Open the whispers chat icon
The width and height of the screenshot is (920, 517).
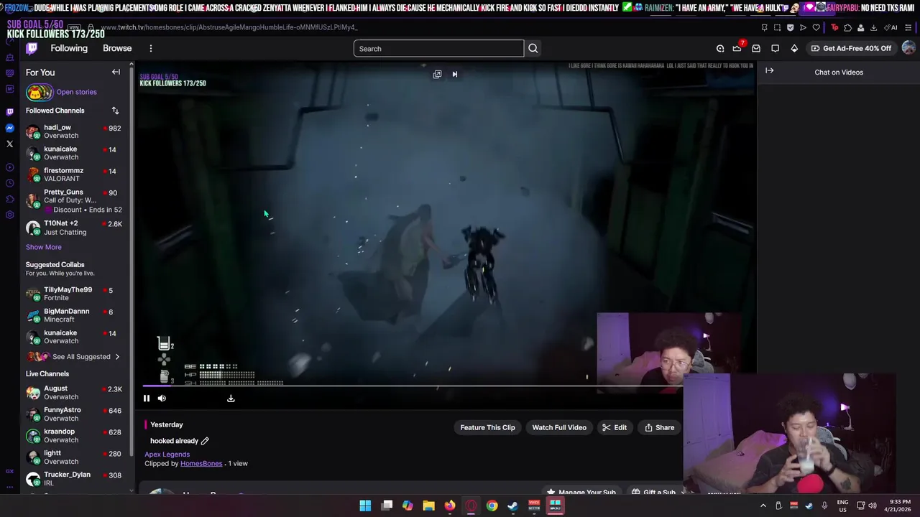point(775,48)
